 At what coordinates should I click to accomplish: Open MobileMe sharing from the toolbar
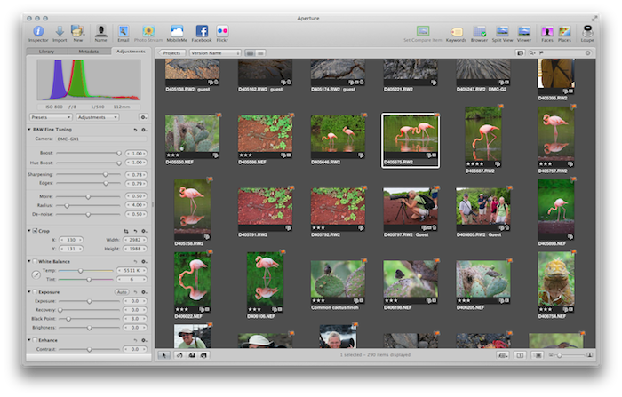click(177, 32)
